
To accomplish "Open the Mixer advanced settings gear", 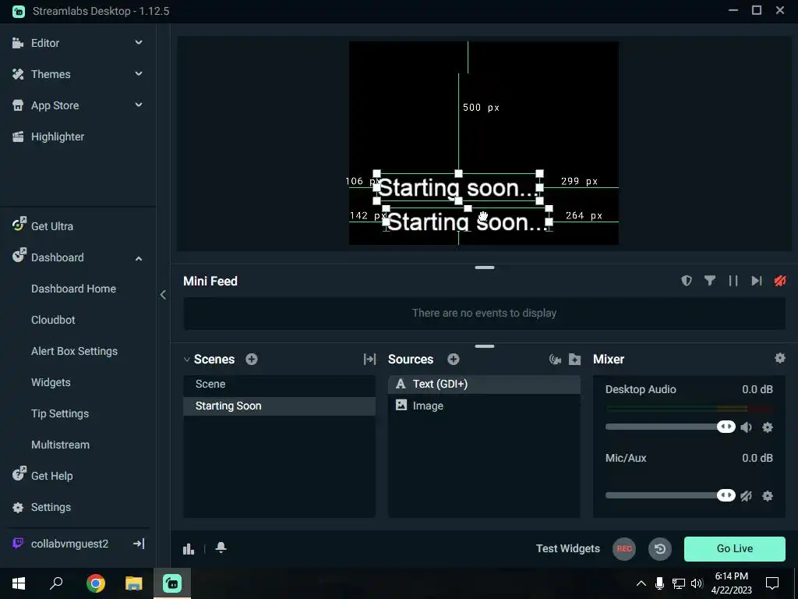I will (779, 358).
